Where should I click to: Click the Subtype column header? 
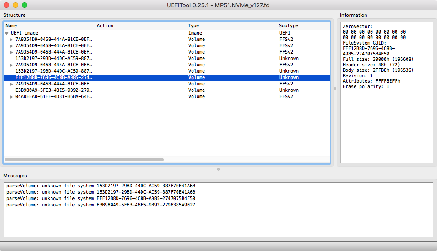[x=303, y=25]
